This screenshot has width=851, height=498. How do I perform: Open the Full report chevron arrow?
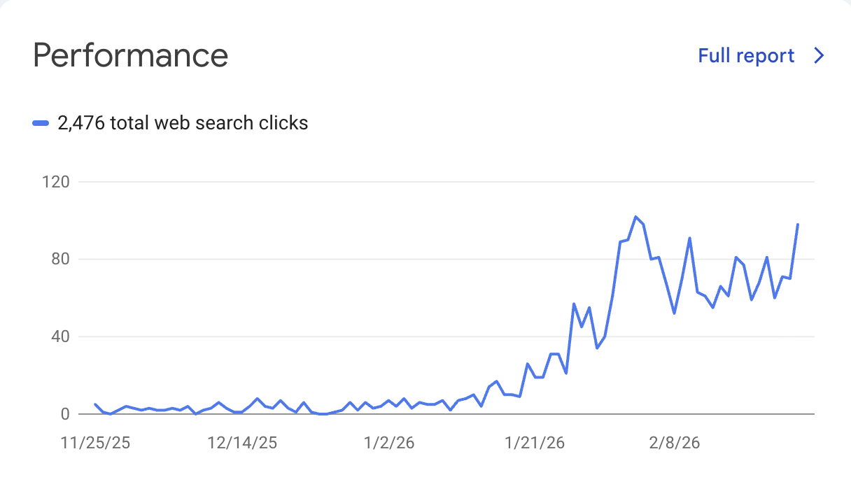click(x=818, y=55)
